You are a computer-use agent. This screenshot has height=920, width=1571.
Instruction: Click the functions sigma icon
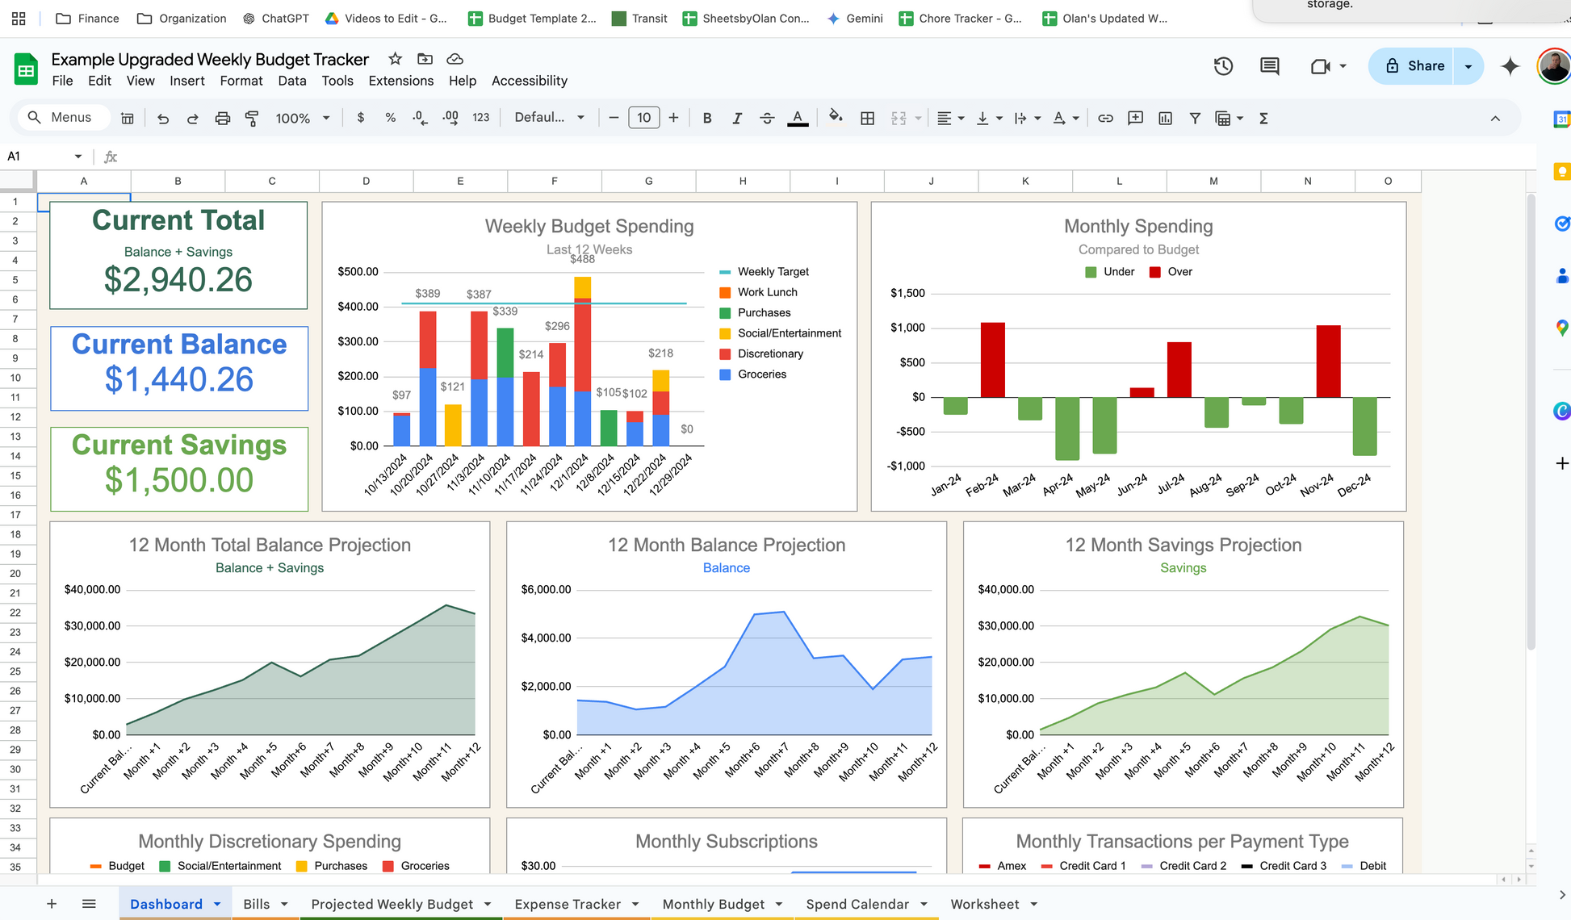1263,118
